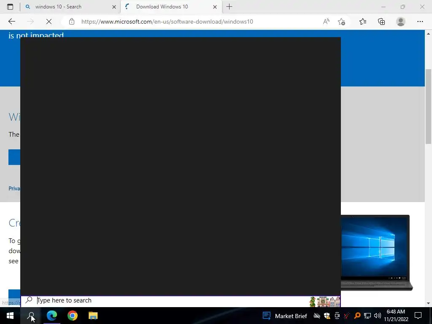
Task: Launch Google Chrome from the taskbar
Action: coord(73,316)
